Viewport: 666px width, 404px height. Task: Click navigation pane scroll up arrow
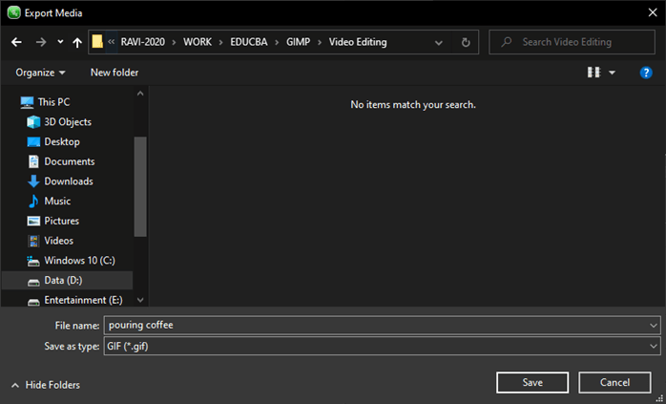[140, 94]
